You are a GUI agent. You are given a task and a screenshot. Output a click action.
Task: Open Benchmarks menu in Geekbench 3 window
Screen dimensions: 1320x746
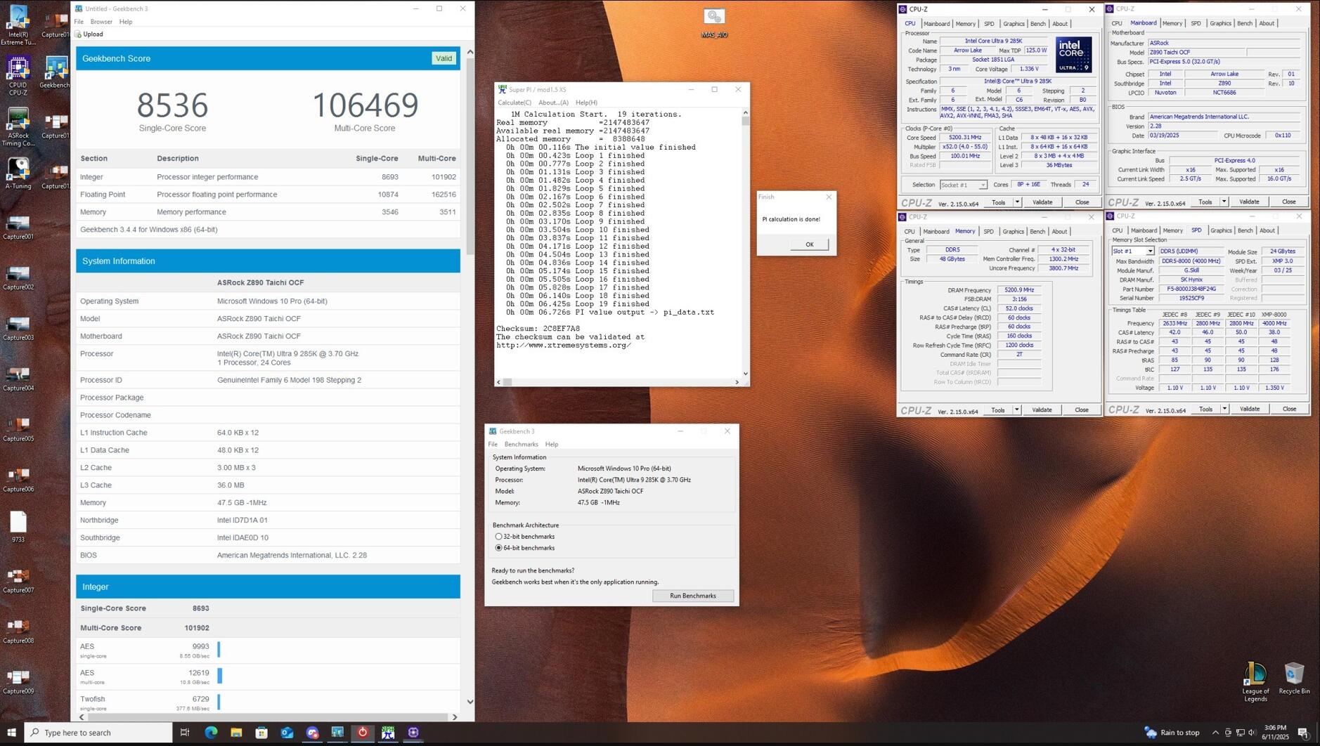pos(521,444)
